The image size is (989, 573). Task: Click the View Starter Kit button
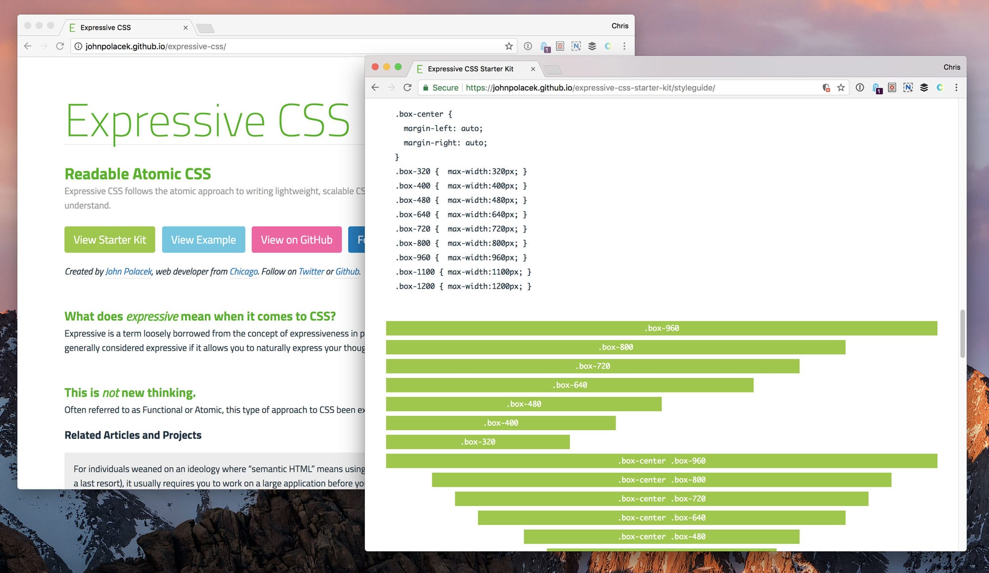coord(110,240)
